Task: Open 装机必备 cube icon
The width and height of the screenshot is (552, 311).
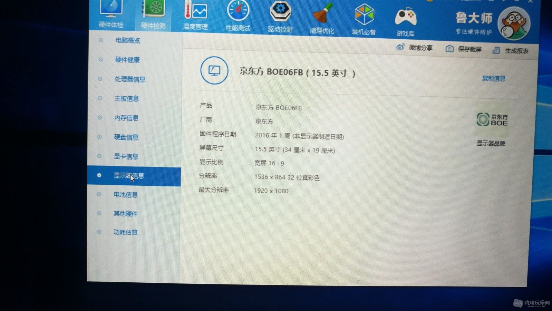Action: (364, 15)
